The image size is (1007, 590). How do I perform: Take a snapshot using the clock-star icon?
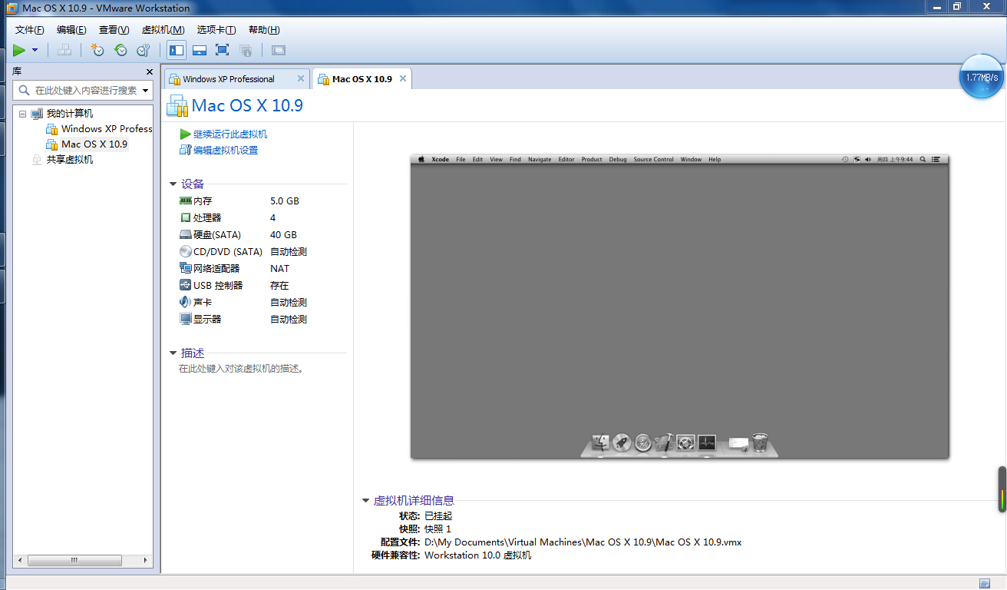(x=97, y=50)
